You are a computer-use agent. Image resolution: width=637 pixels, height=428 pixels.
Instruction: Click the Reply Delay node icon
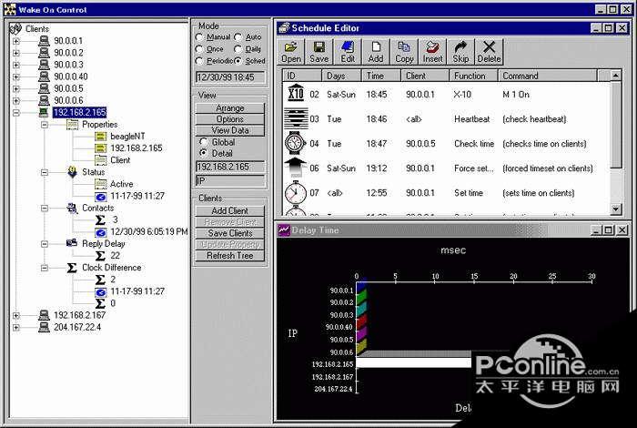(x=72, y=243)
